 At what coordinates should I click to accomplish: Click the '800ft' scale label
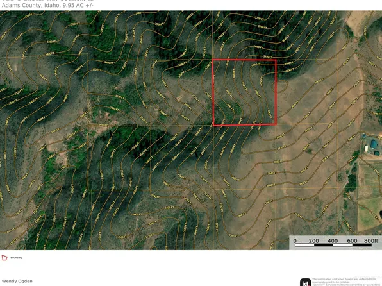point(371,240)
